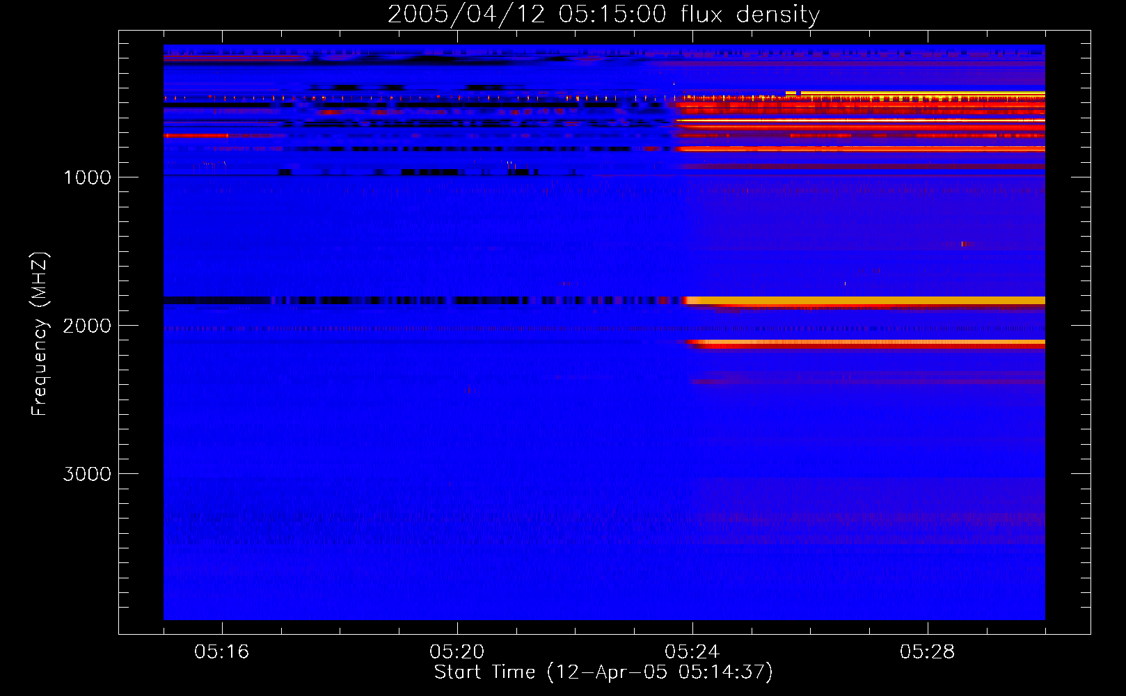Click the 05:28 time tick label
The width and height of the screenshot is (1126, 696).
click(x=928, y=652)
